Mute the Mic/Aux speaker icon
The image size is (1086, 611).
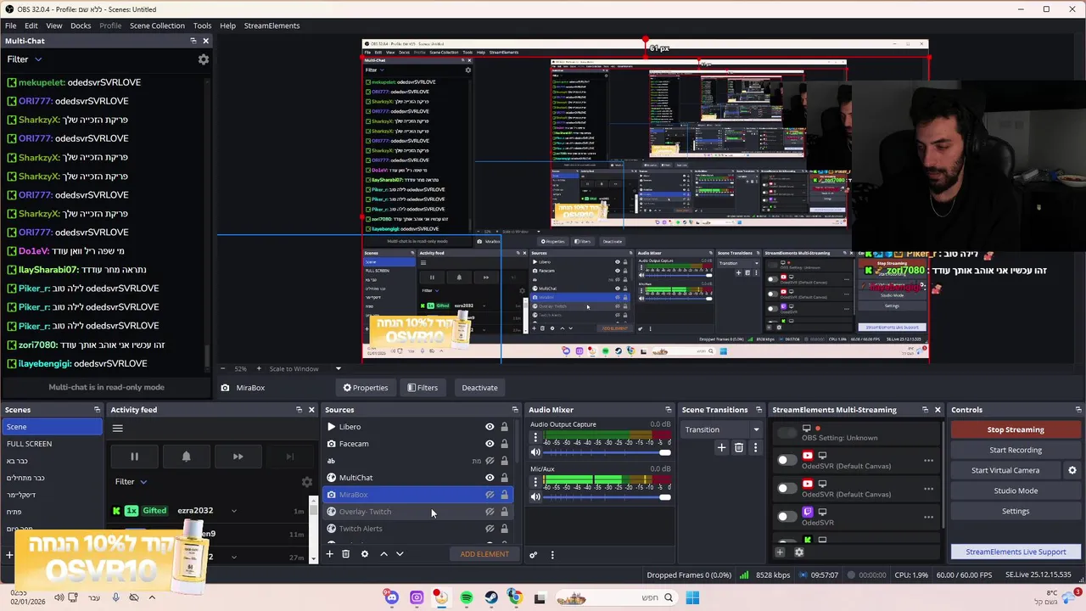(535, 496)
